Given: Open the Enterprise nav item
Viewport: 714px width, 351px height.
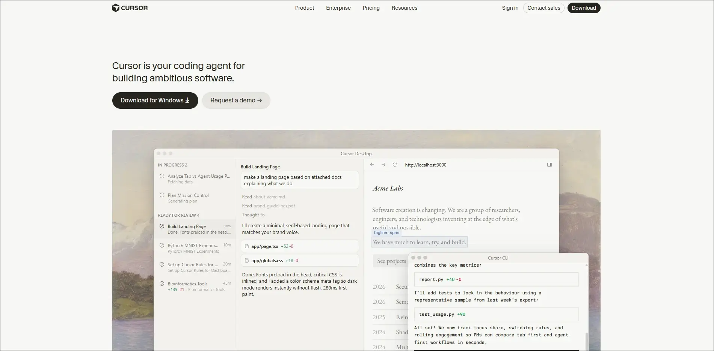Looking at the screenshot, I should point(338,8).
